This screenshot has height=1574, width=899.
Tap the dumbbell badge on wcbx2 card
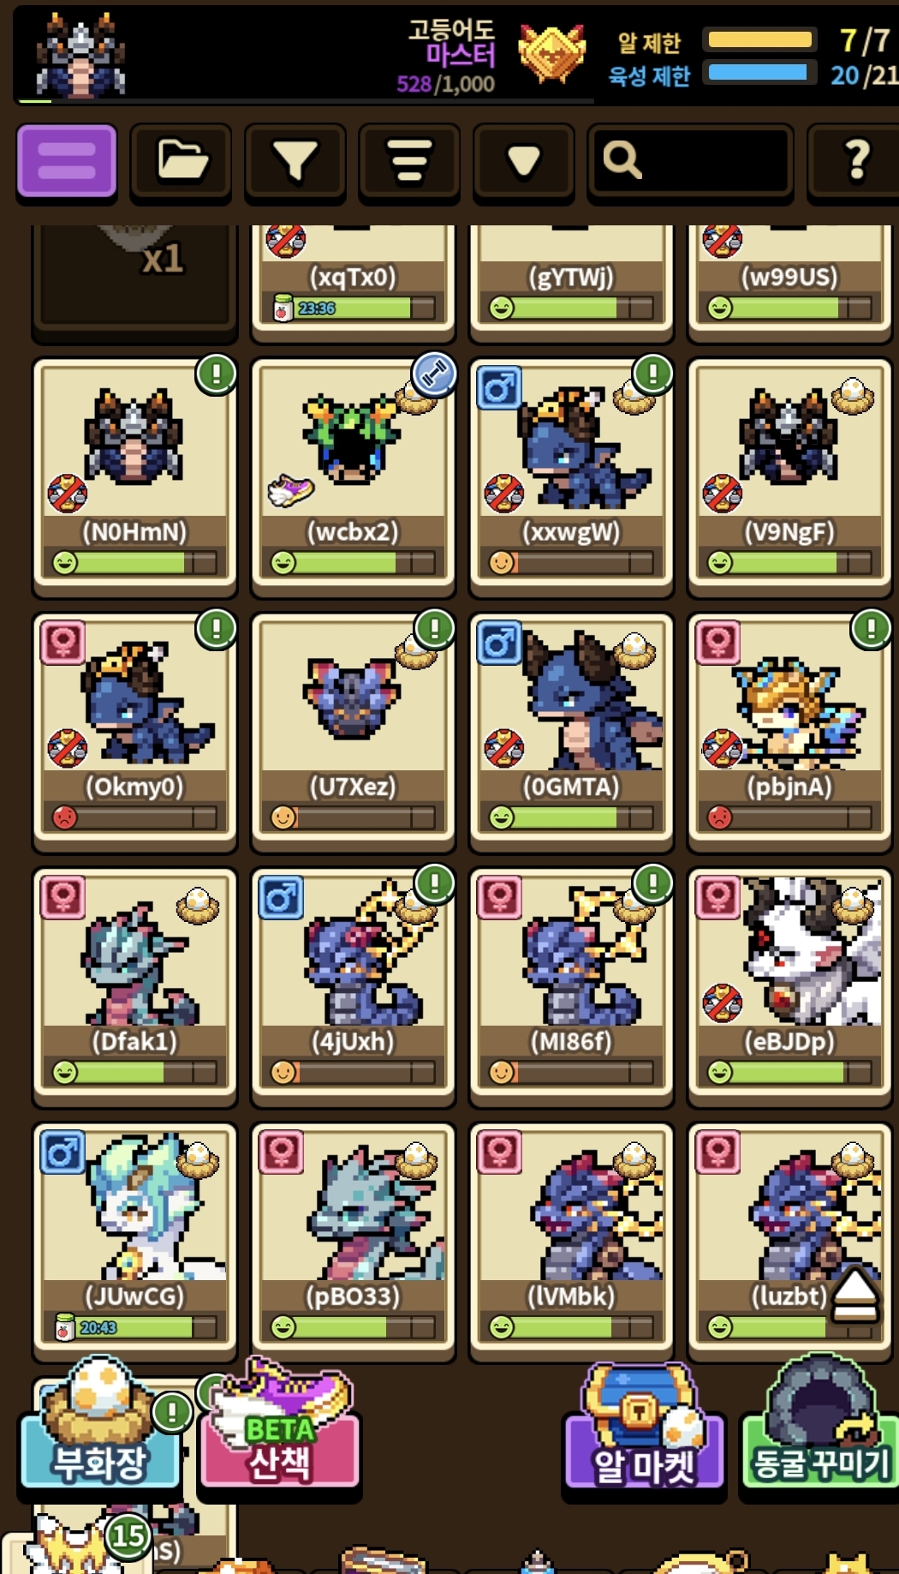pos(434,374)
